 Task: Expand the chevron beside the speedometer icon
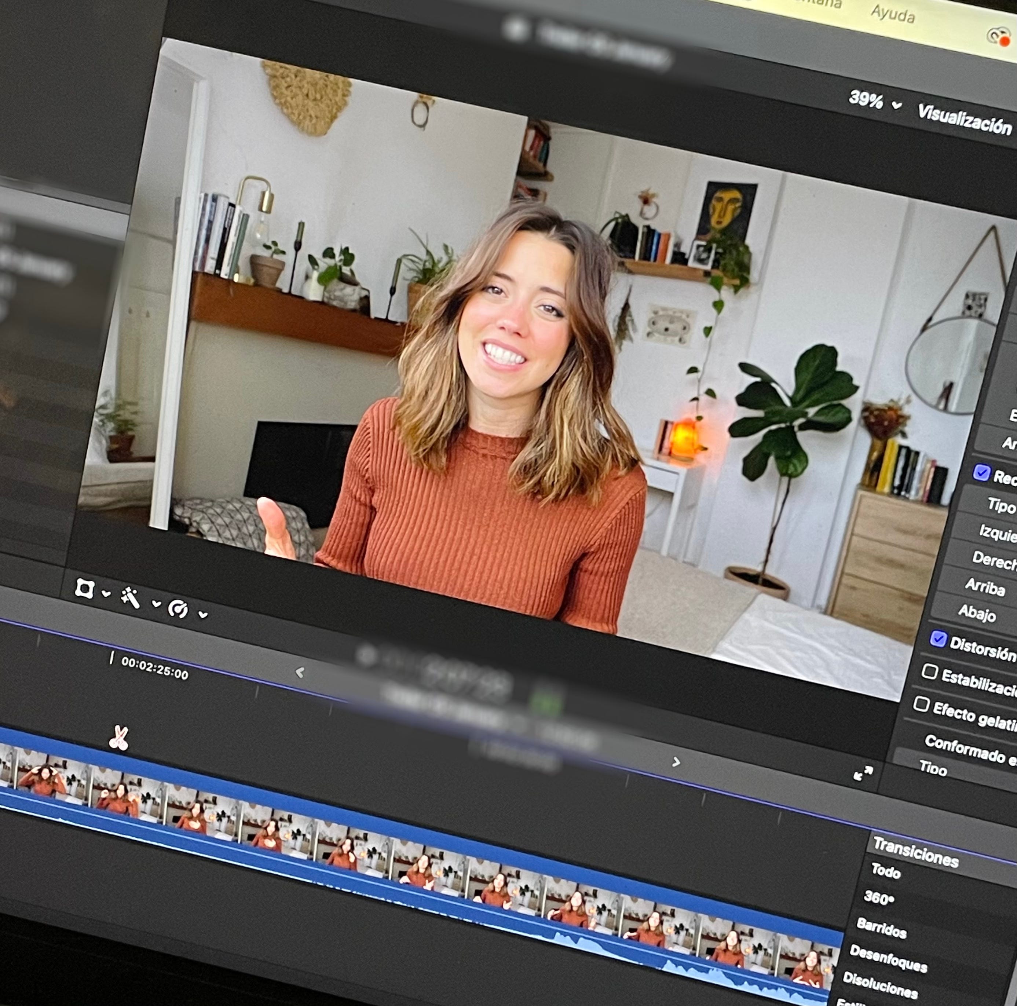point(203,614)
